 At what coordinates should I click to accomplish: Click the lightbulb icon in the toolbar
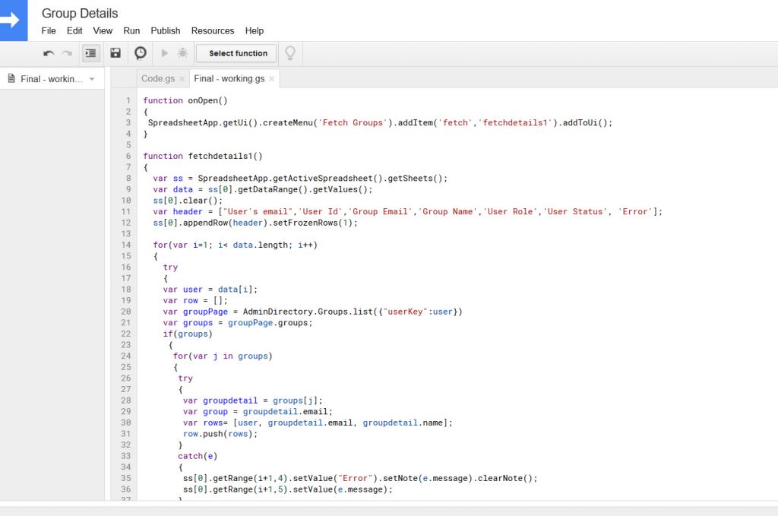(289, 53)
